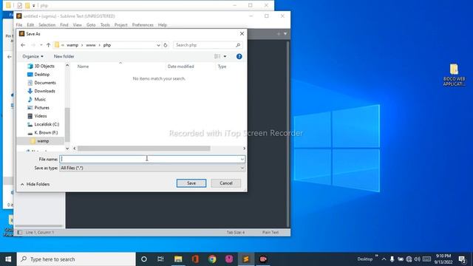This screenshot has width=473, height=266.
Task: Create a New folder
Action: (x=64, y=56)
